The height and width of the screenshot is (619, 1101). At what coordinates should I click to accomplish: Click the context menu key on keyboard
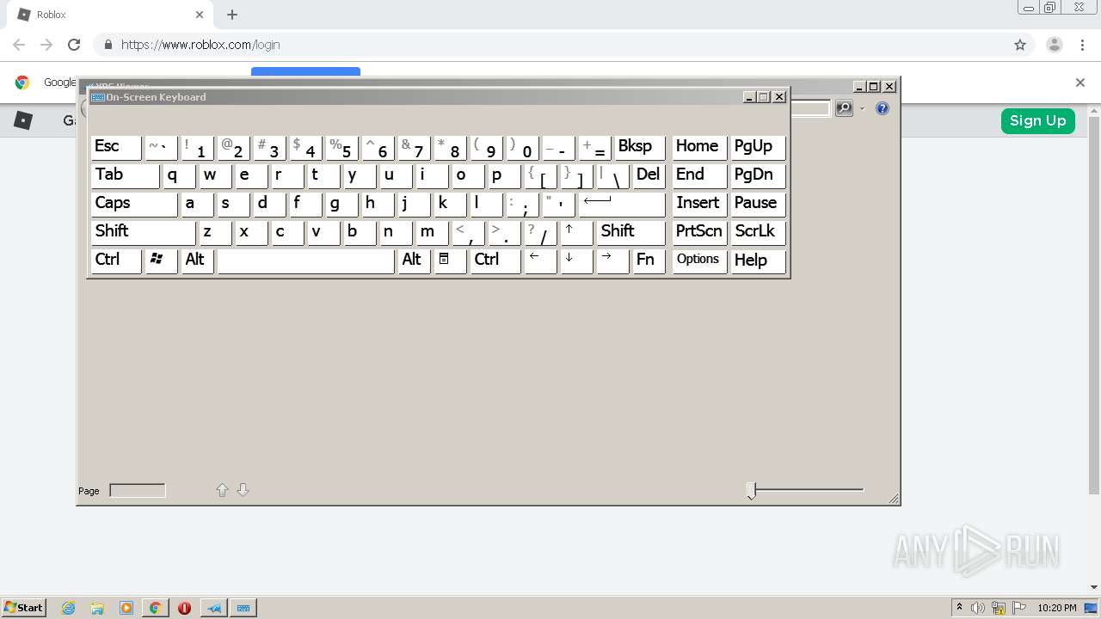pyautogui.click(x=450, y=260)
